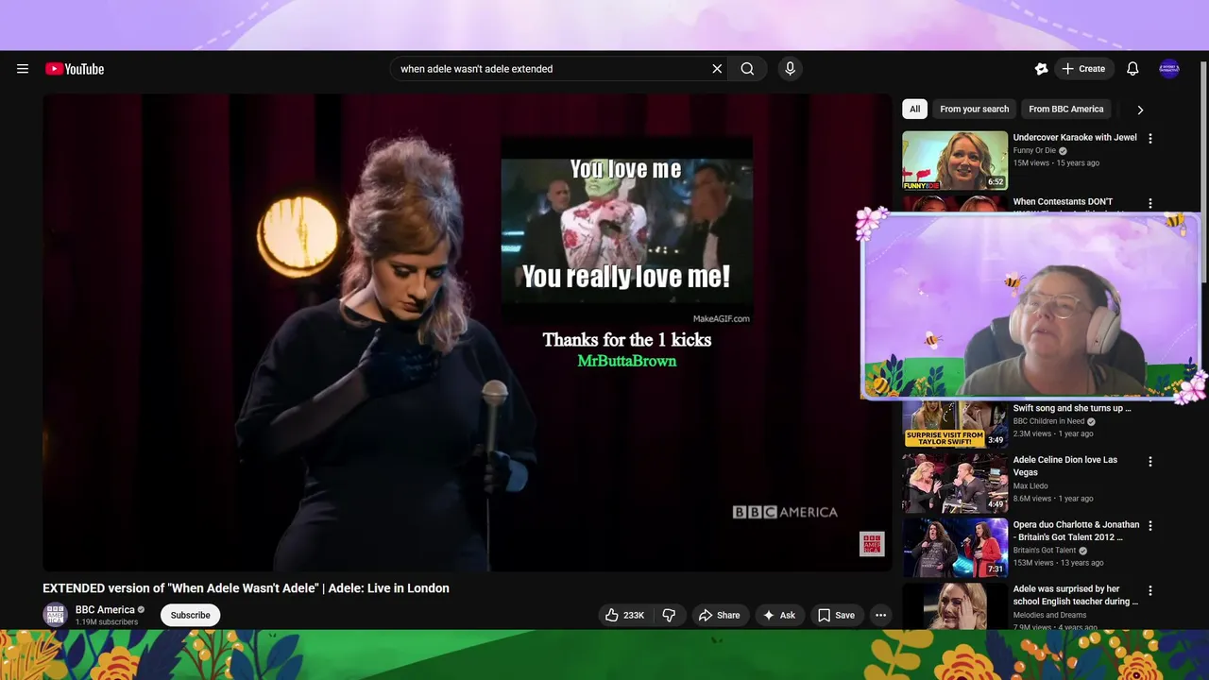Click the Melodies and Dreams channel name
The image size is (1209, 680).
coord(1049,615)
